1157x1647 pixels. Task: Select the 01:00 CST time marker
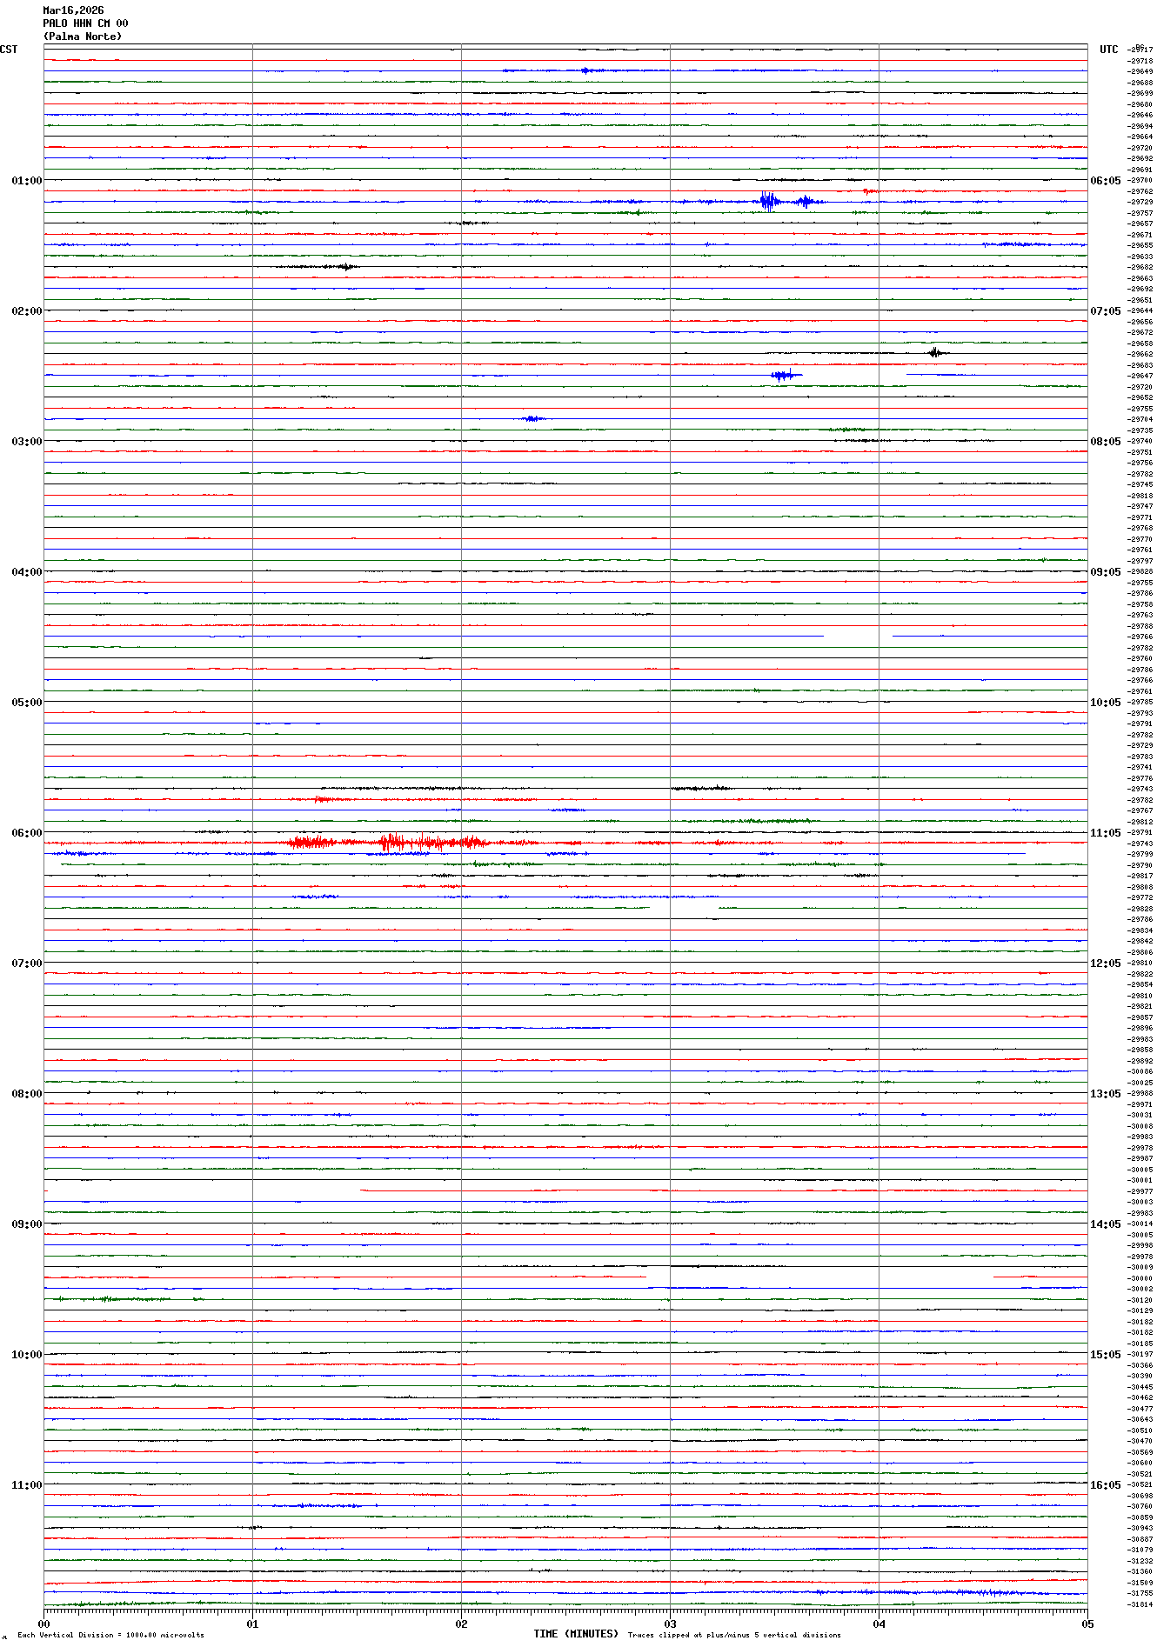26,181
